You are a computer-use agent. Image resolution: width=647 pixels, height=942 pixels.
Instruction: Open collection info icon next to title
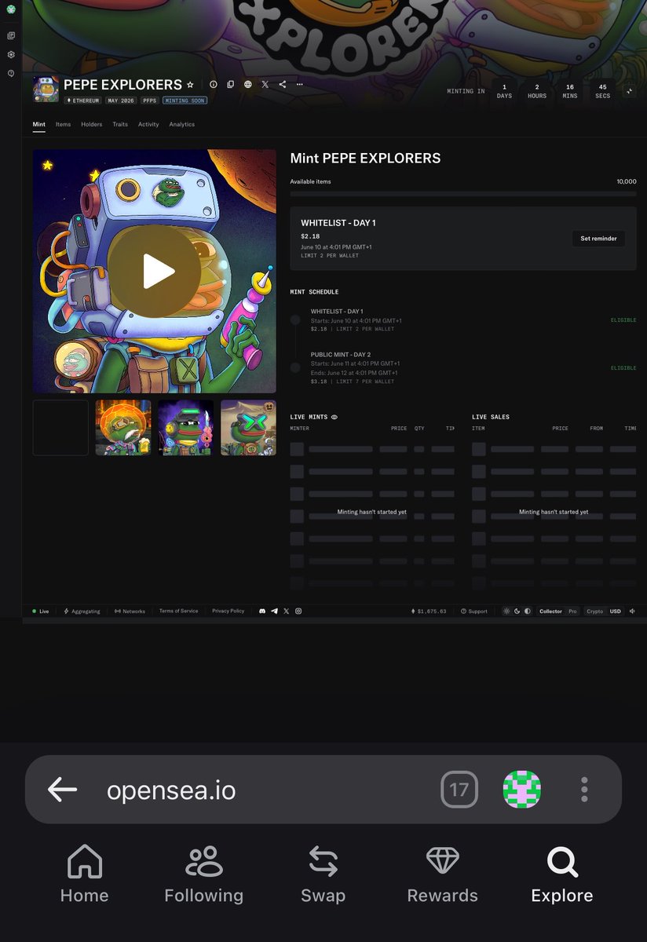213,85
